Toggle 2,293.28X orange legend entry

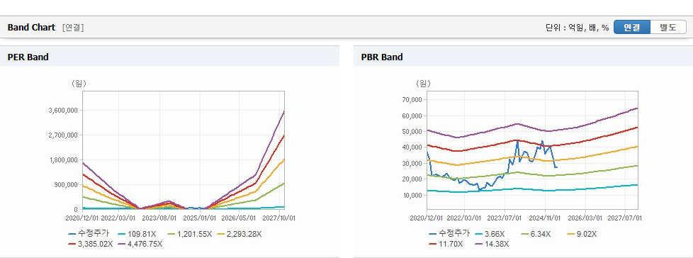(242, 234)
